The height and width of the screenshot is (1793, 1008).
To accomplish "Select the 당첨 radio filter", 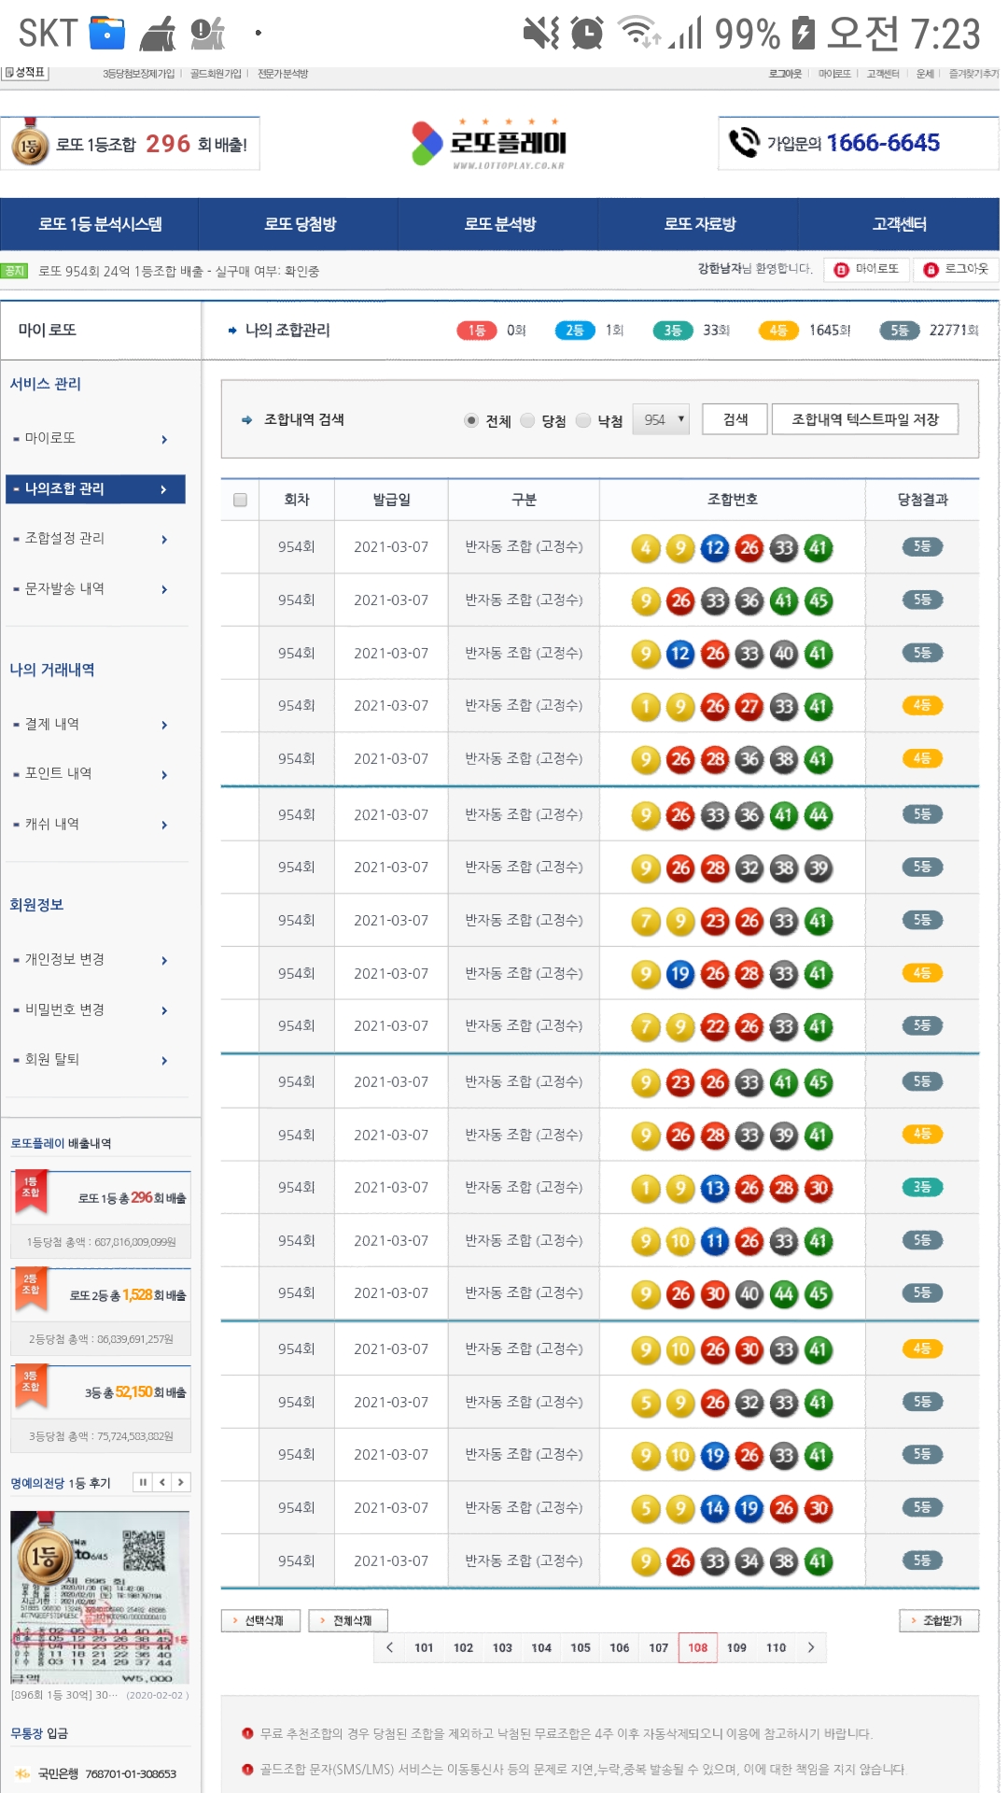I will click(x=527, y=420).
